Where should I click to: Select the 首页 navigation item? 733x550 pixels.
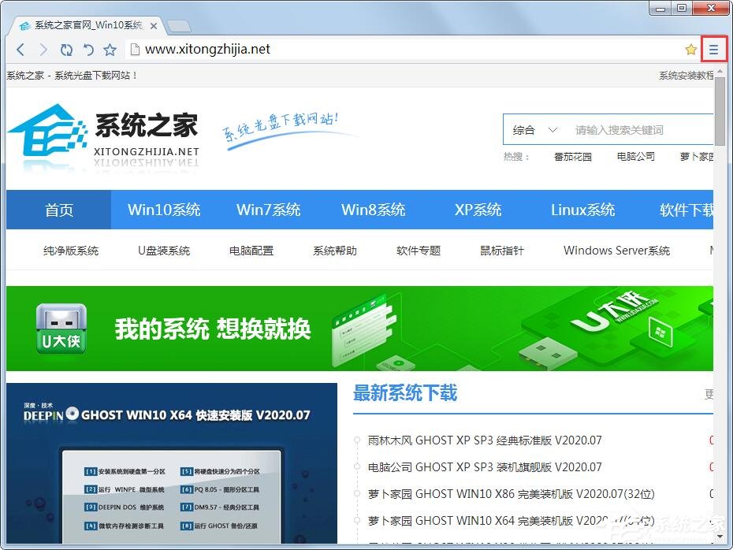click(x=58, y=210)
